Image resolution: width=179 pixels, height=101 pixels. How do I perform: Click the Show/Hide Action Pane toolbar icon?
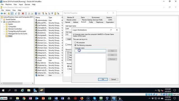[x=39, y=13]
